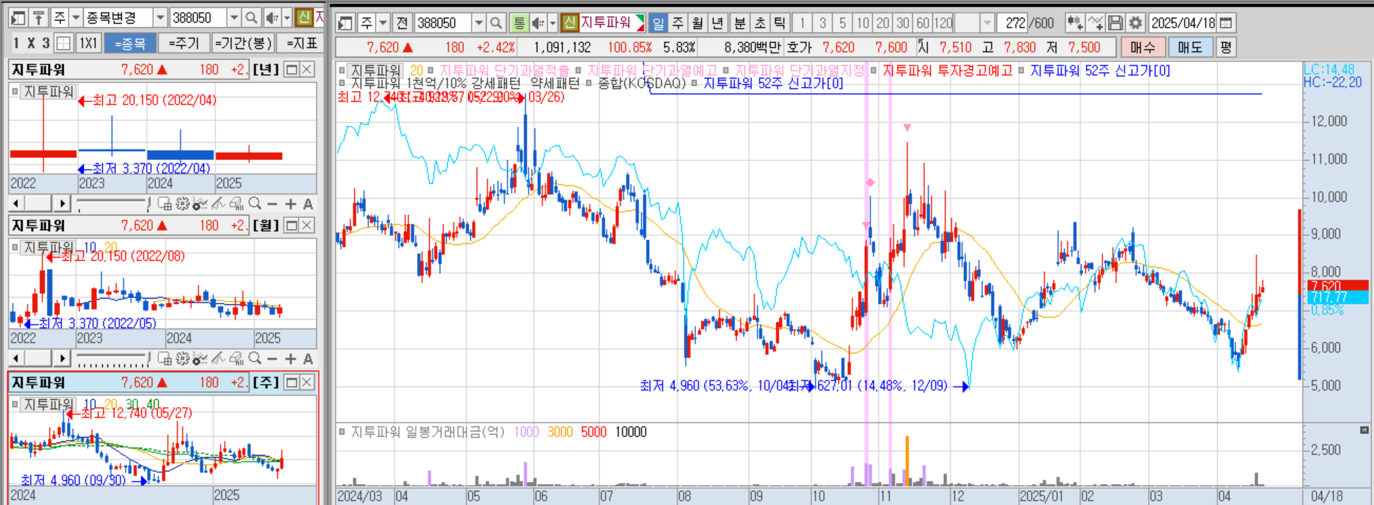Click the save floppy disk icon

(1115, 23)
